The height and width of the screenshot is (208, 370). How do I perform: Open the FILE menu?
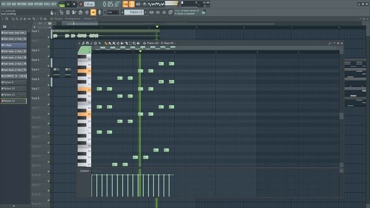[x=3, y=4]
